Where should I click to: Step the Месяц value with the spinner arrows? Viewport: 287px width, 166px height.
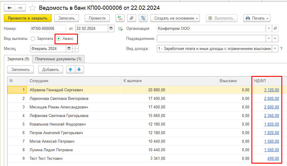coord(75,48)
